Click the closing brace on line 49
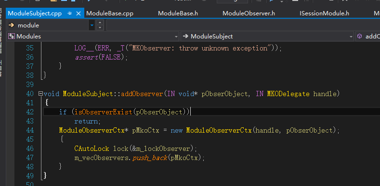Image resolution: width=380 pixels, height=186 pixels. pyautogui.click(x=45, y=175)
